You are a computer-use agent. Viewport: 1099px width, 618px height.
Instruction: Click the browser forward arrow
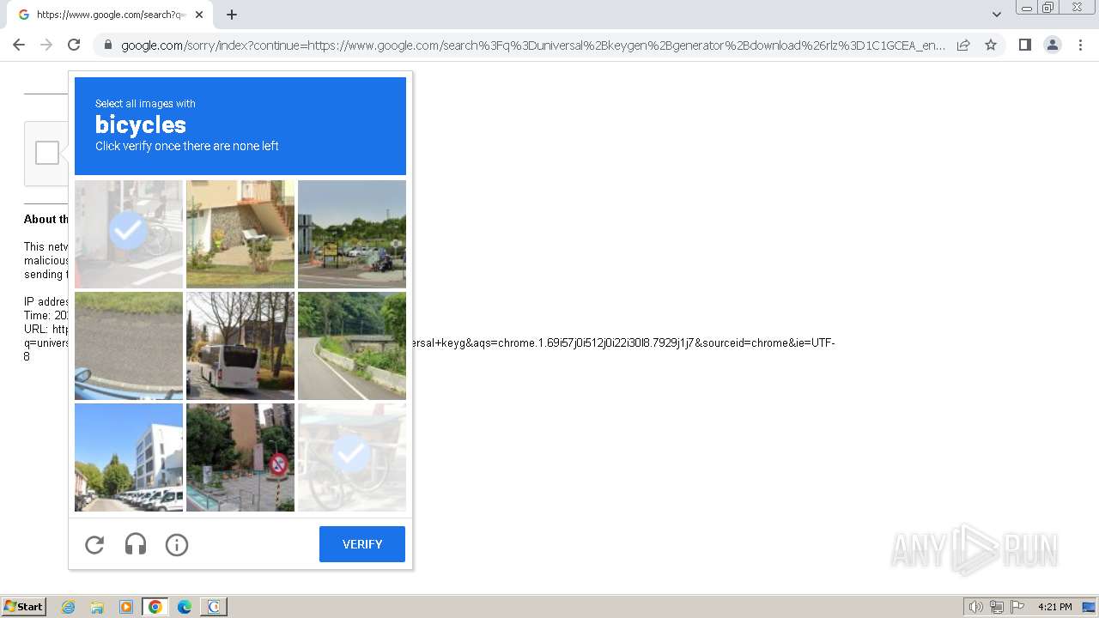(x=46, y=45)
